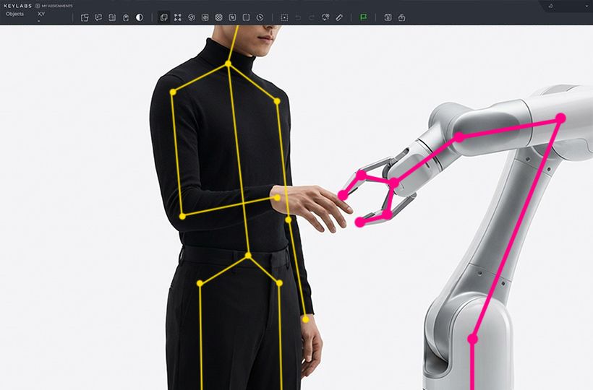Select the hatched circle mesh tool
Image resolution: width=593 pixels, height=390 pixels.
[218, 17]
